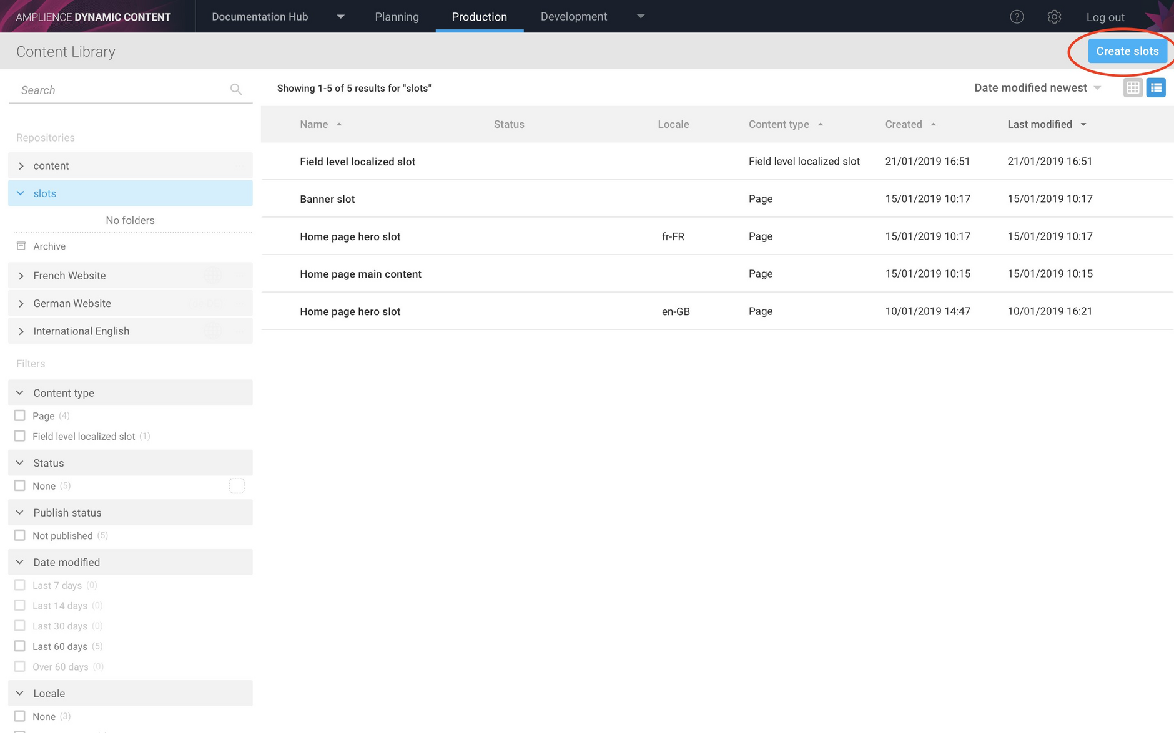Collapse the slots repository
This screenshot has width=1174, height=733.
[21, 193]
